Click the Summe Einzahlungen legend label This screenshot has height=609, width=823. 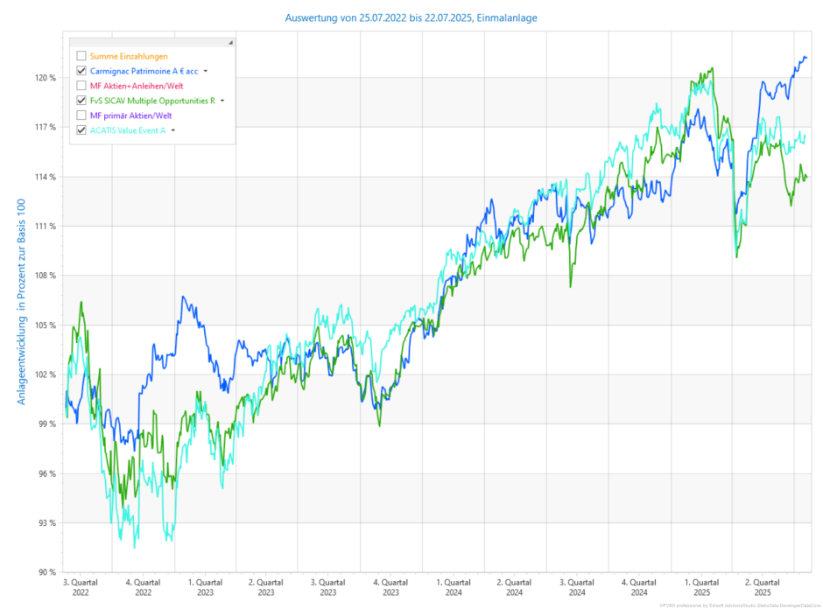tap(129, 56)
